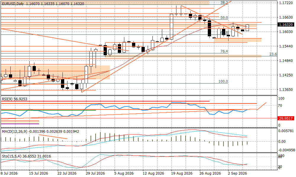
Task: Click the MACD scale value 0.005781
Action: click(286, 131)
